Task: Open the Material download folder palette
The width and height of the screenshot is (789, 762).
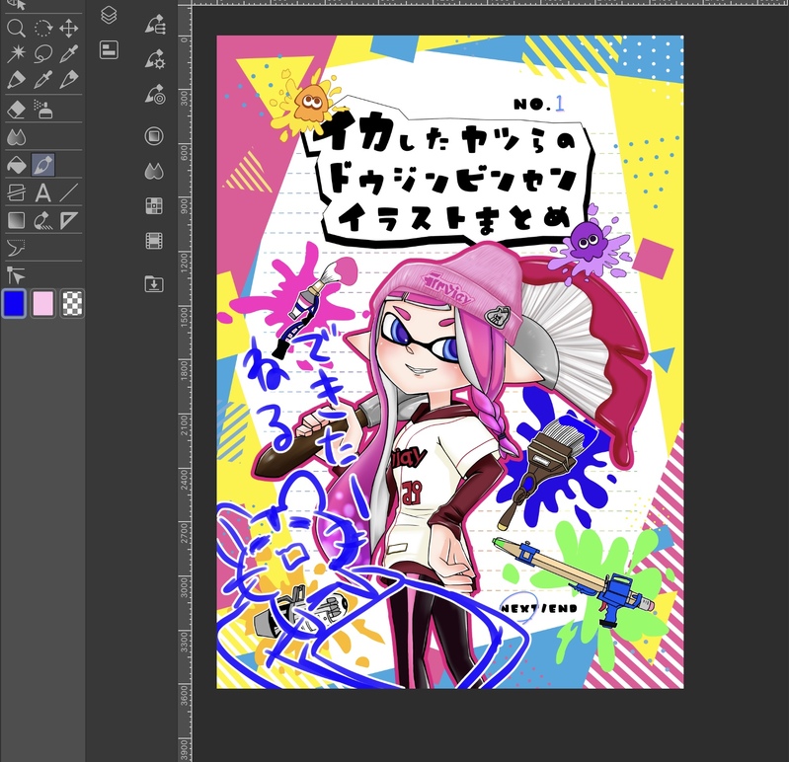Action: point(154,284)
